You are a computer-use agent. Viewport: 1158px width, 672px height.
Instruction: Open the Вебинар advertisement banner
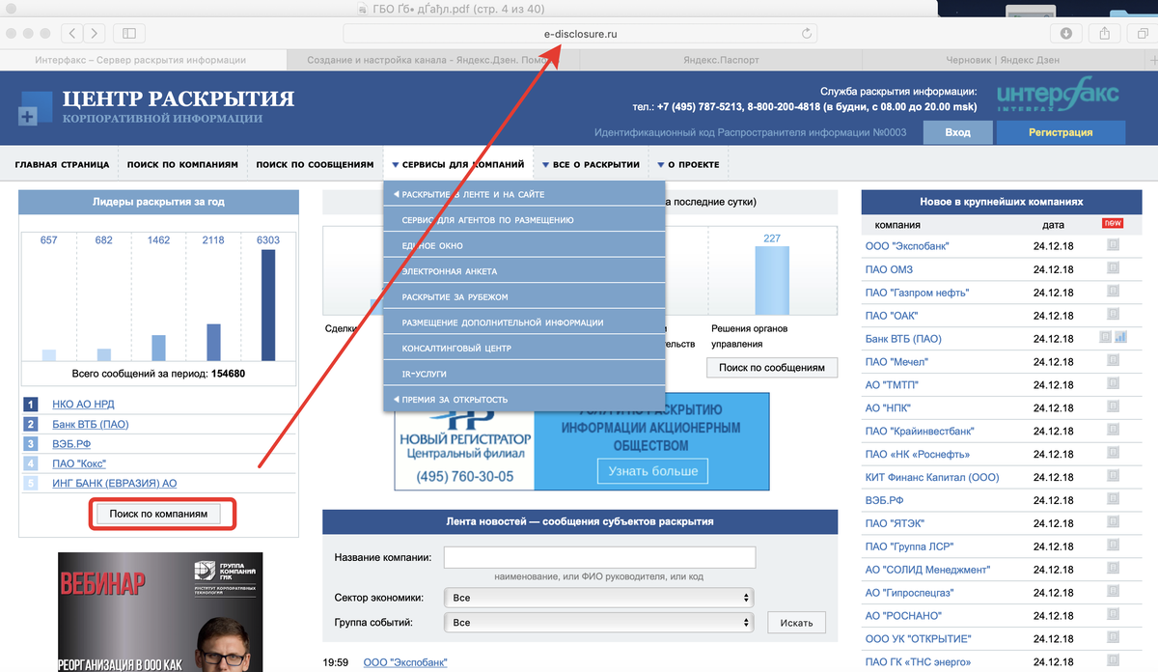point(160,611)
